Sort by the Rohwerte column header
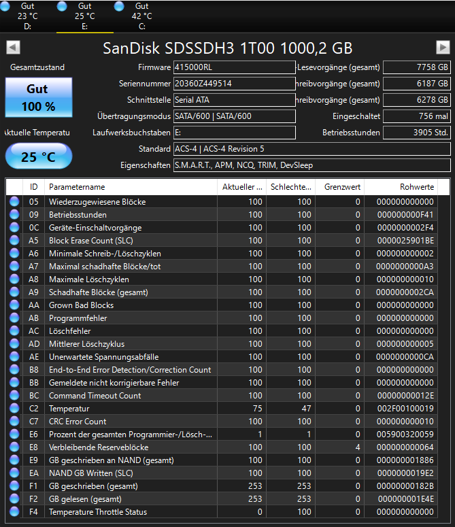 [401, 187]
